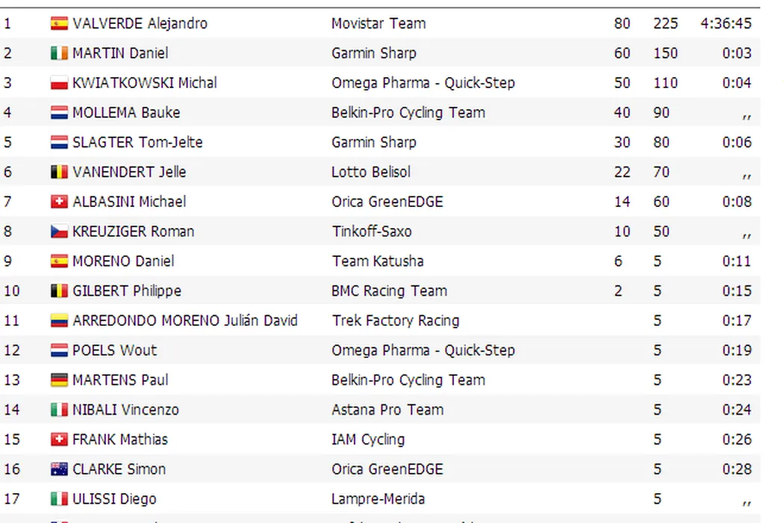Click the winning time 4:36:45
The height and width of the screenshot is (523, 784).
click(x=726, y=23)
